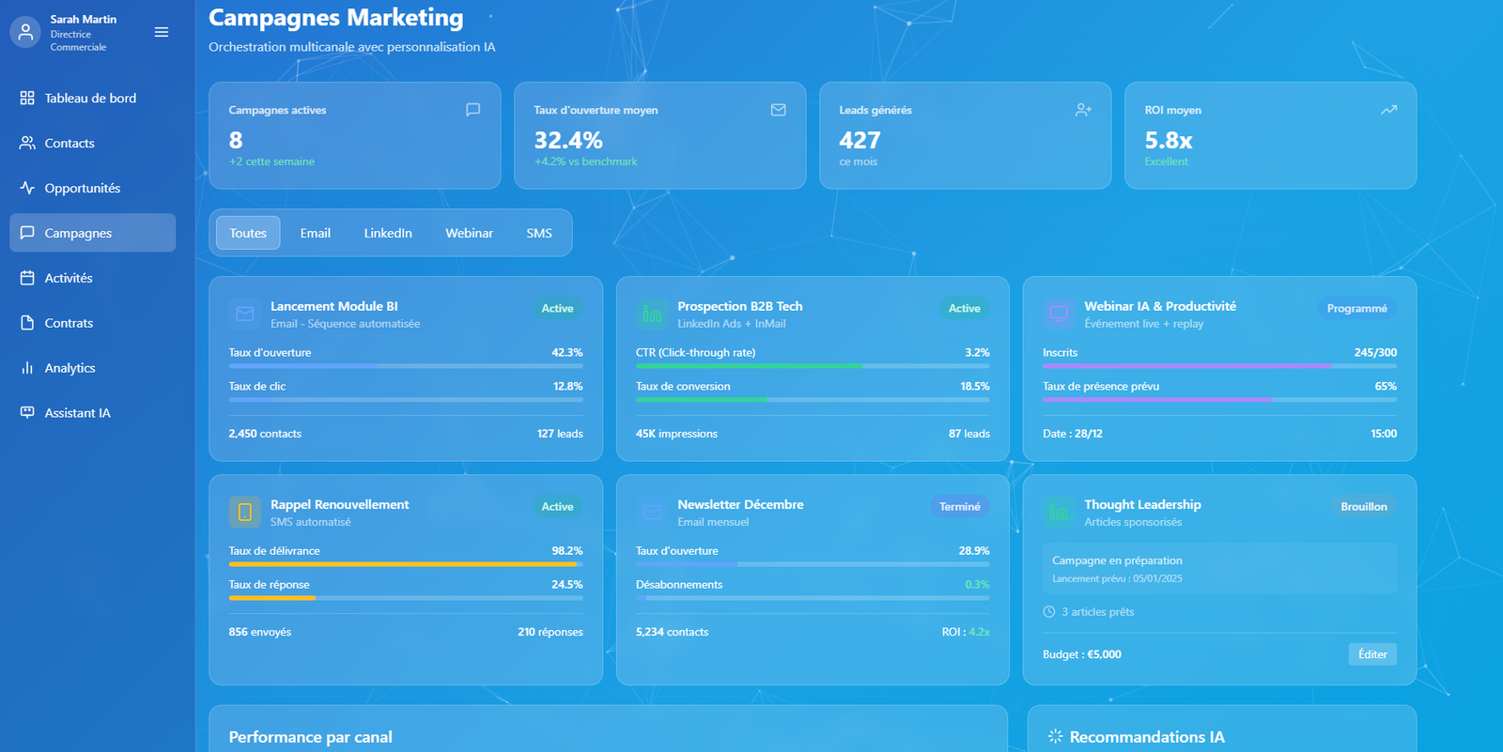Switch to the LinkedIn filter tab
The height and width of the screenshot is (752, 1503).
[x=388, y=233]
